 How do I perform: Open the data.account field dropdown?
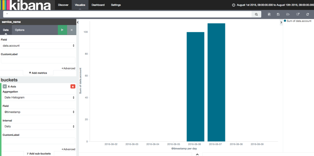(x=38, y=46)
